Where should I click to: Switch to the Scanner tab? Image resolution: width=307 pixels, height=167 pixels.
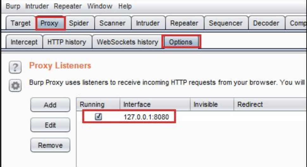(112, 23)
